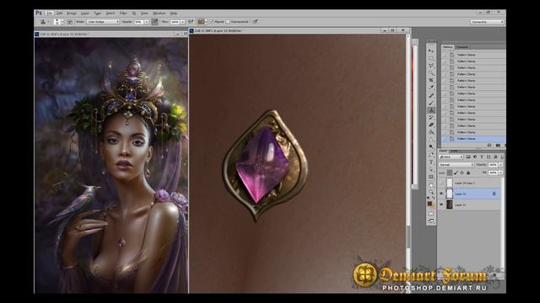The width and height of the screenshot is (540, 303).
Task: Toggle lock position
Action: pyautogui.click(x=462, y=173)
